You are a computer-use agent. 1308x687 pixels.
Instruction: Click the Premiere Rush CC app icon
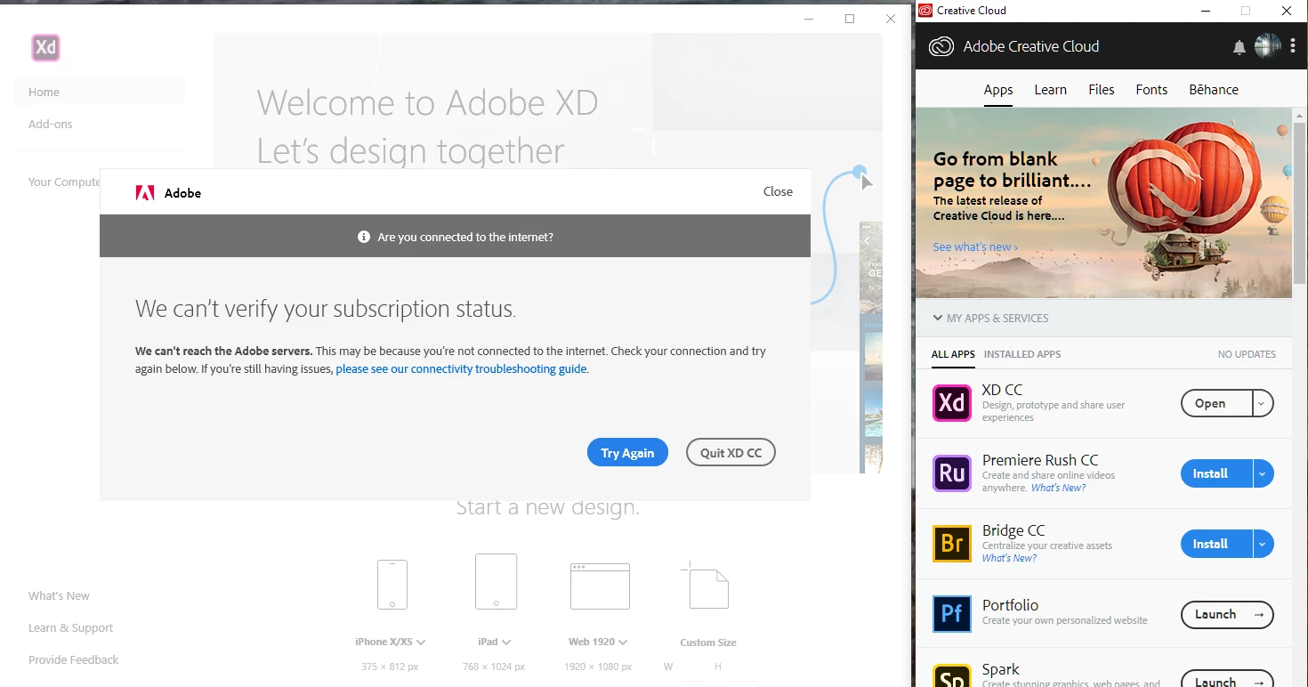951,473
